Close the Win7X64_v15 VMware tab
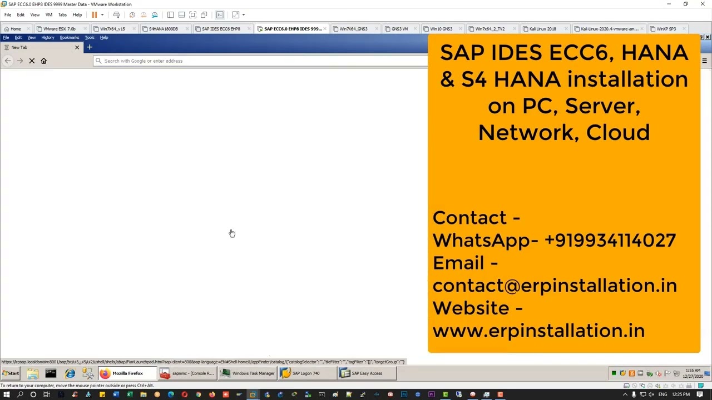Viewport: 712px width, 400px height. click(134, 29)
